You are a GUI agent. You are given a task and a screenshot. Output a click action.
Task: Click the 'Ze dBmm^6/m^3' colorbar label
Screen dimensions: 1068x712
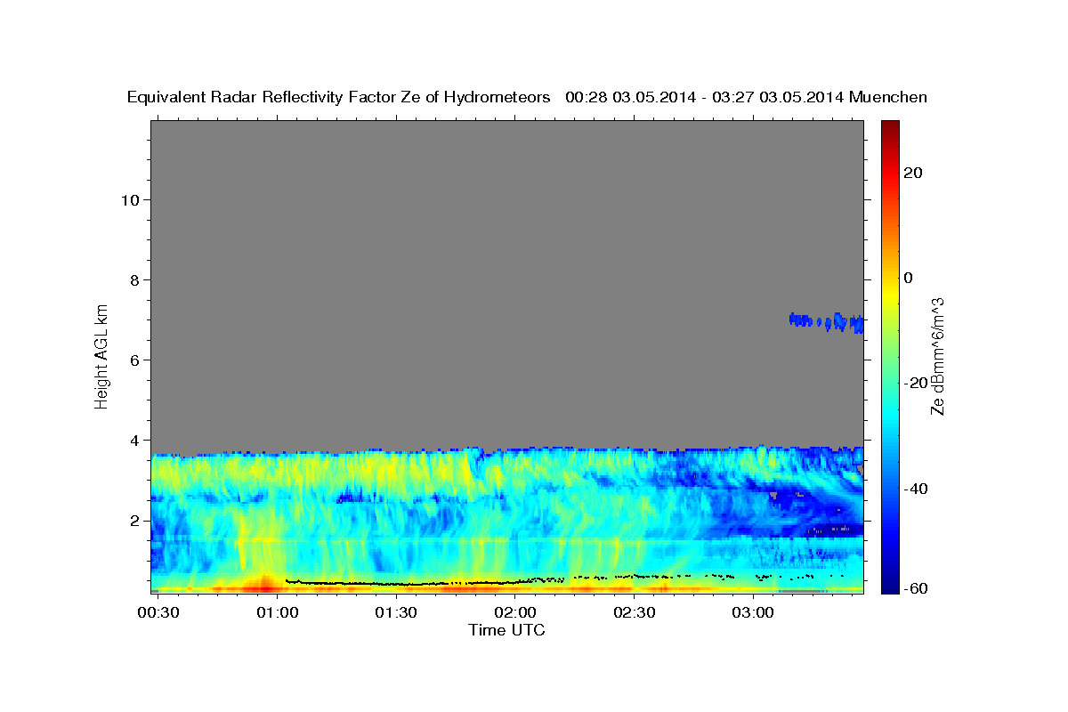pos(937,356)
